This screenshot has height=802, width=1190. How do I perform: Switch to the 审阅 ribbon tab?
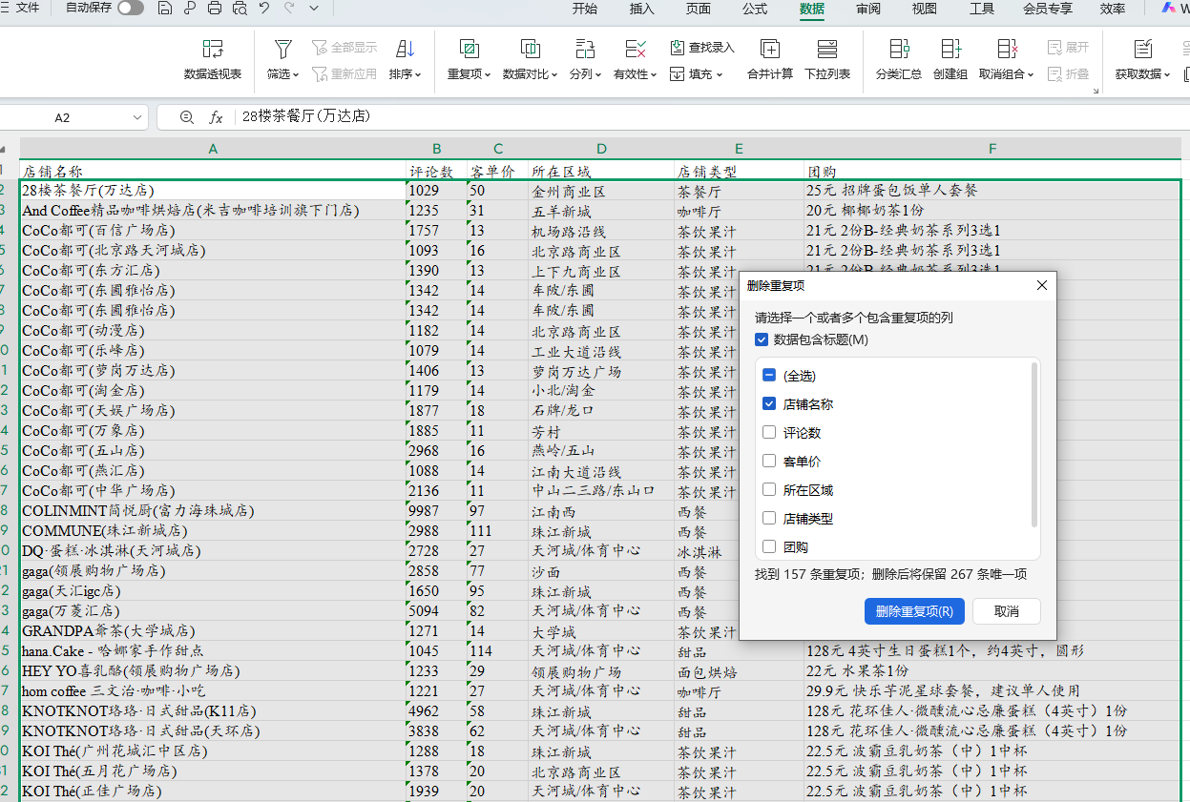click(x=868, y=9)
